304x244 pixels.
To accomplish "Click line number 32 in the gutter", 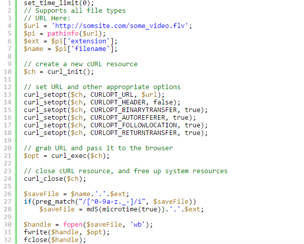I will pos(8,240).
